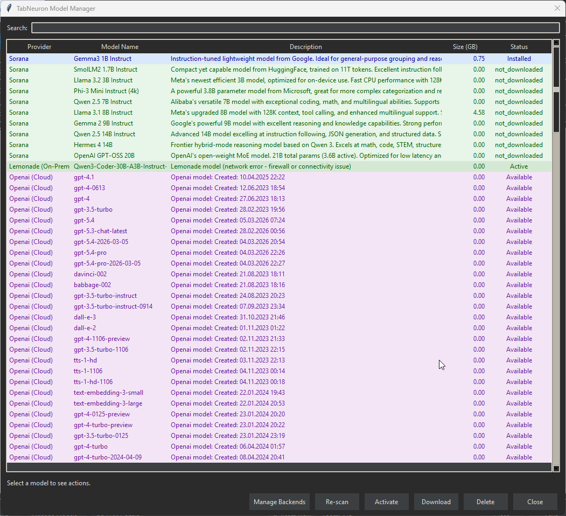Start a model Download
This screenshot has width=566, height=516.
[x=436, y=501]
